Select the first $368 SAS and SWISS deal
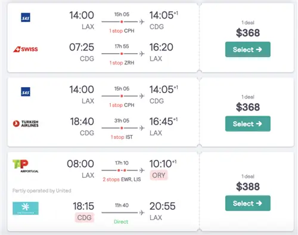298x235 pixels. tap(248, 50)
